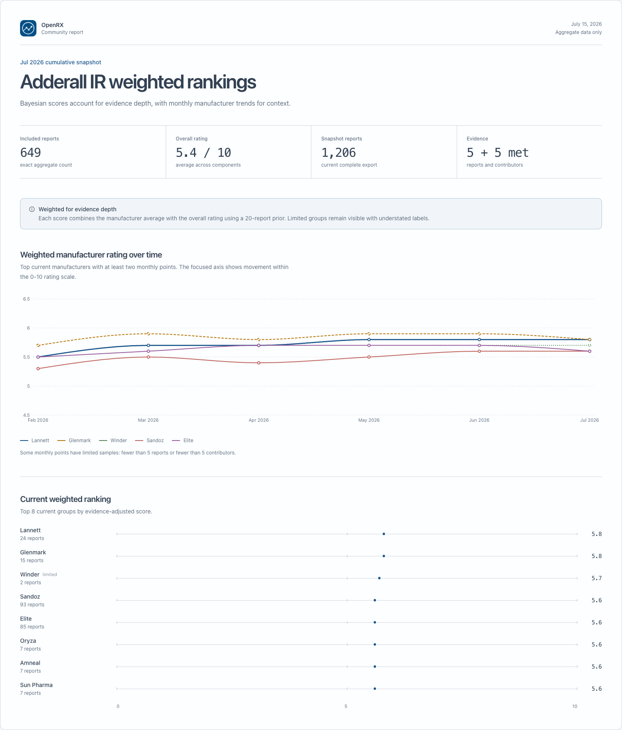Click the Winder ranking row name
This screenshot has height=730, width=622.
(29, 574)
